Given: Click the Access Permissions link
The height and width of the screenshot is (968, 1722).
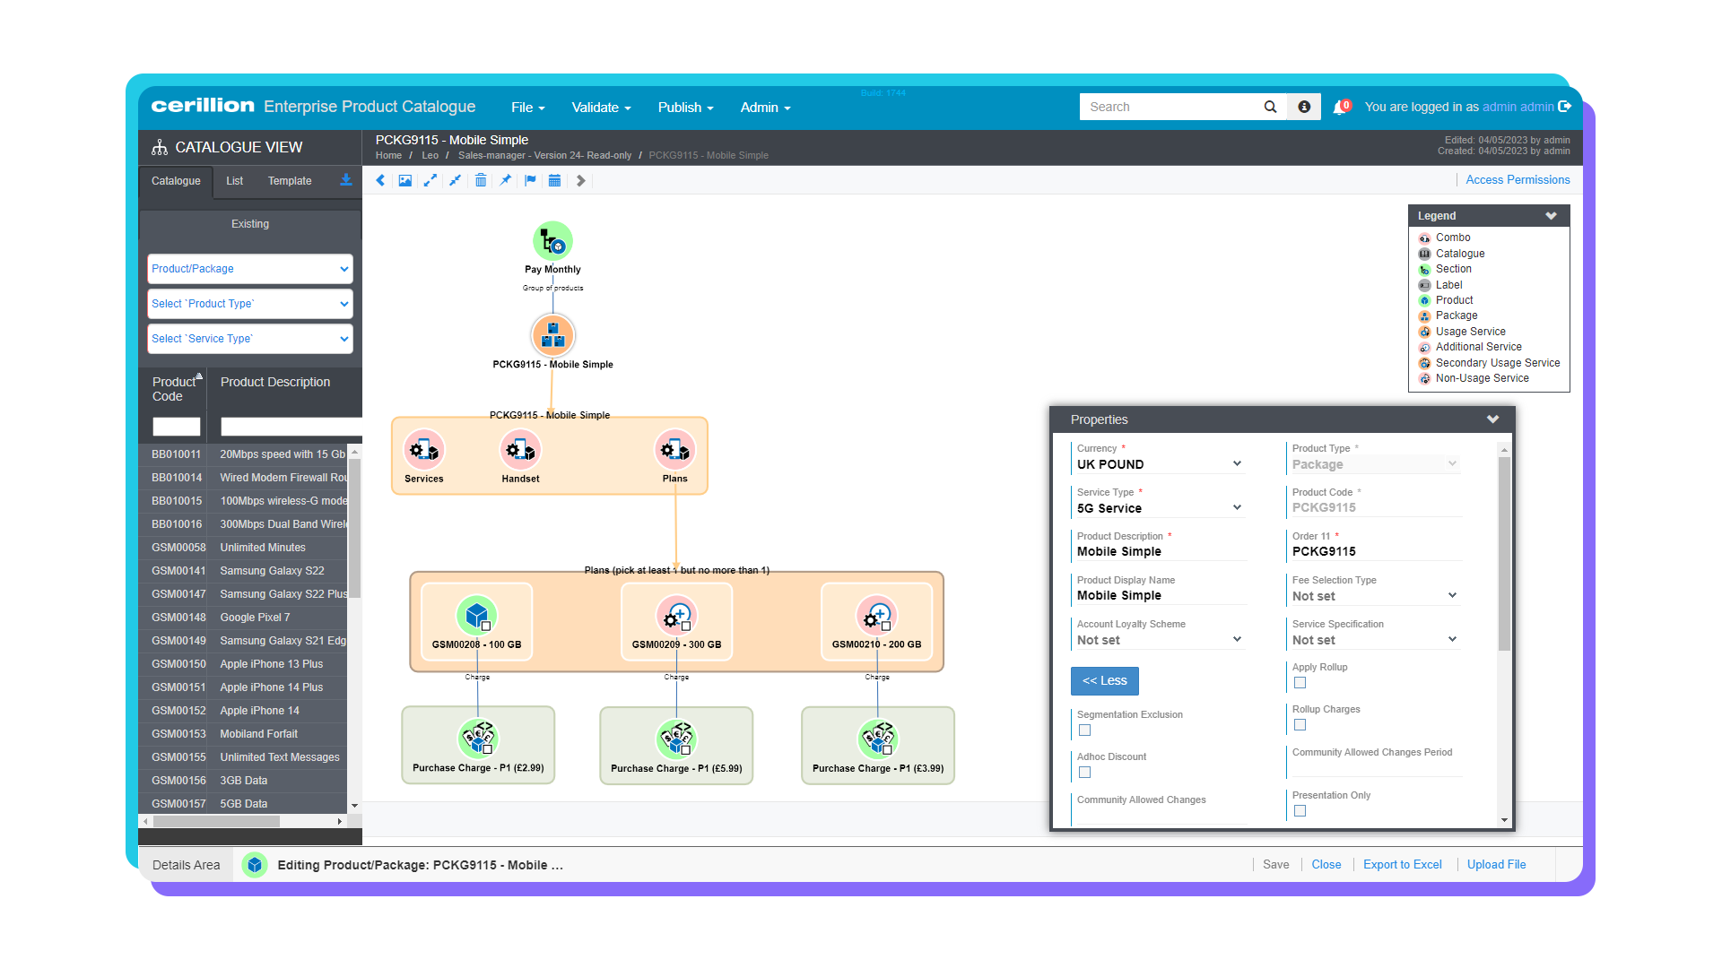Looking at the screenshot, I should coord(1518,179).
